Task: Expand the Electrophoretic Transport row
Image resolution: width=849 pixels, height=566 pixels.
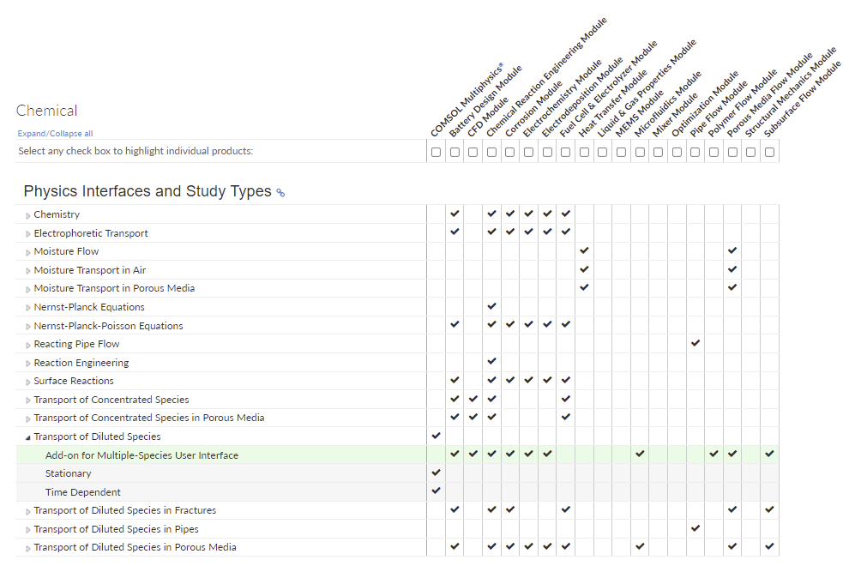Action: click(x=28, y=233)
